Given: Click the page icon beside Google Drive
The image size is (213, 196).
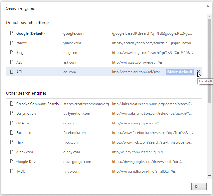Looking at the screenshot, I should (12, 161).
